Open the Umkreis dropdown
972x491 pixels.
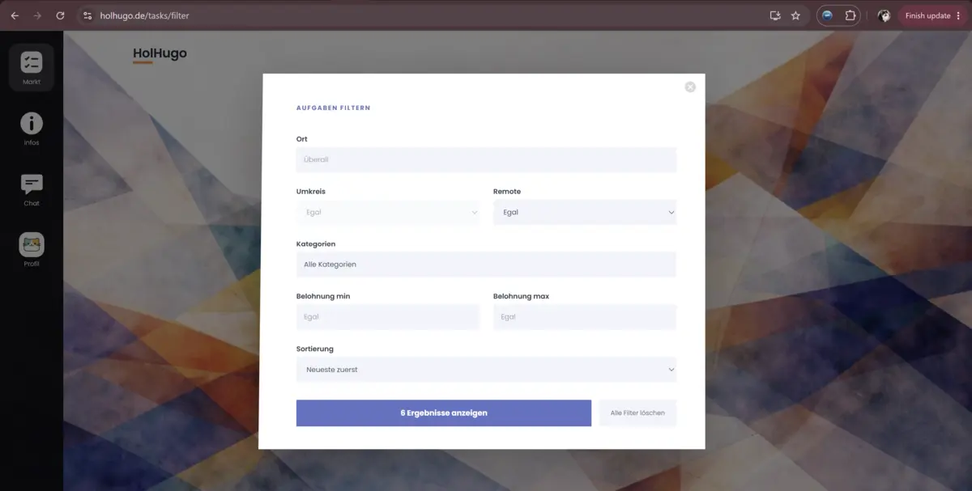tap(388, 213)
